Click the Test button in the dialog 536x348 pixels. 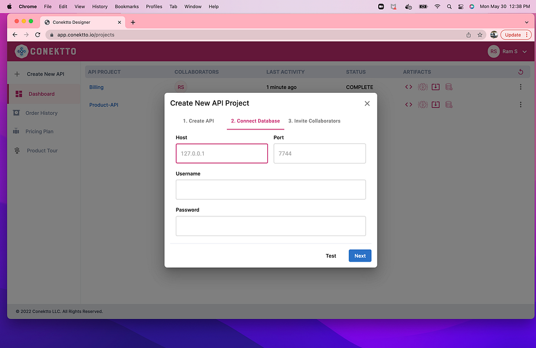click(x=331, y=256)
